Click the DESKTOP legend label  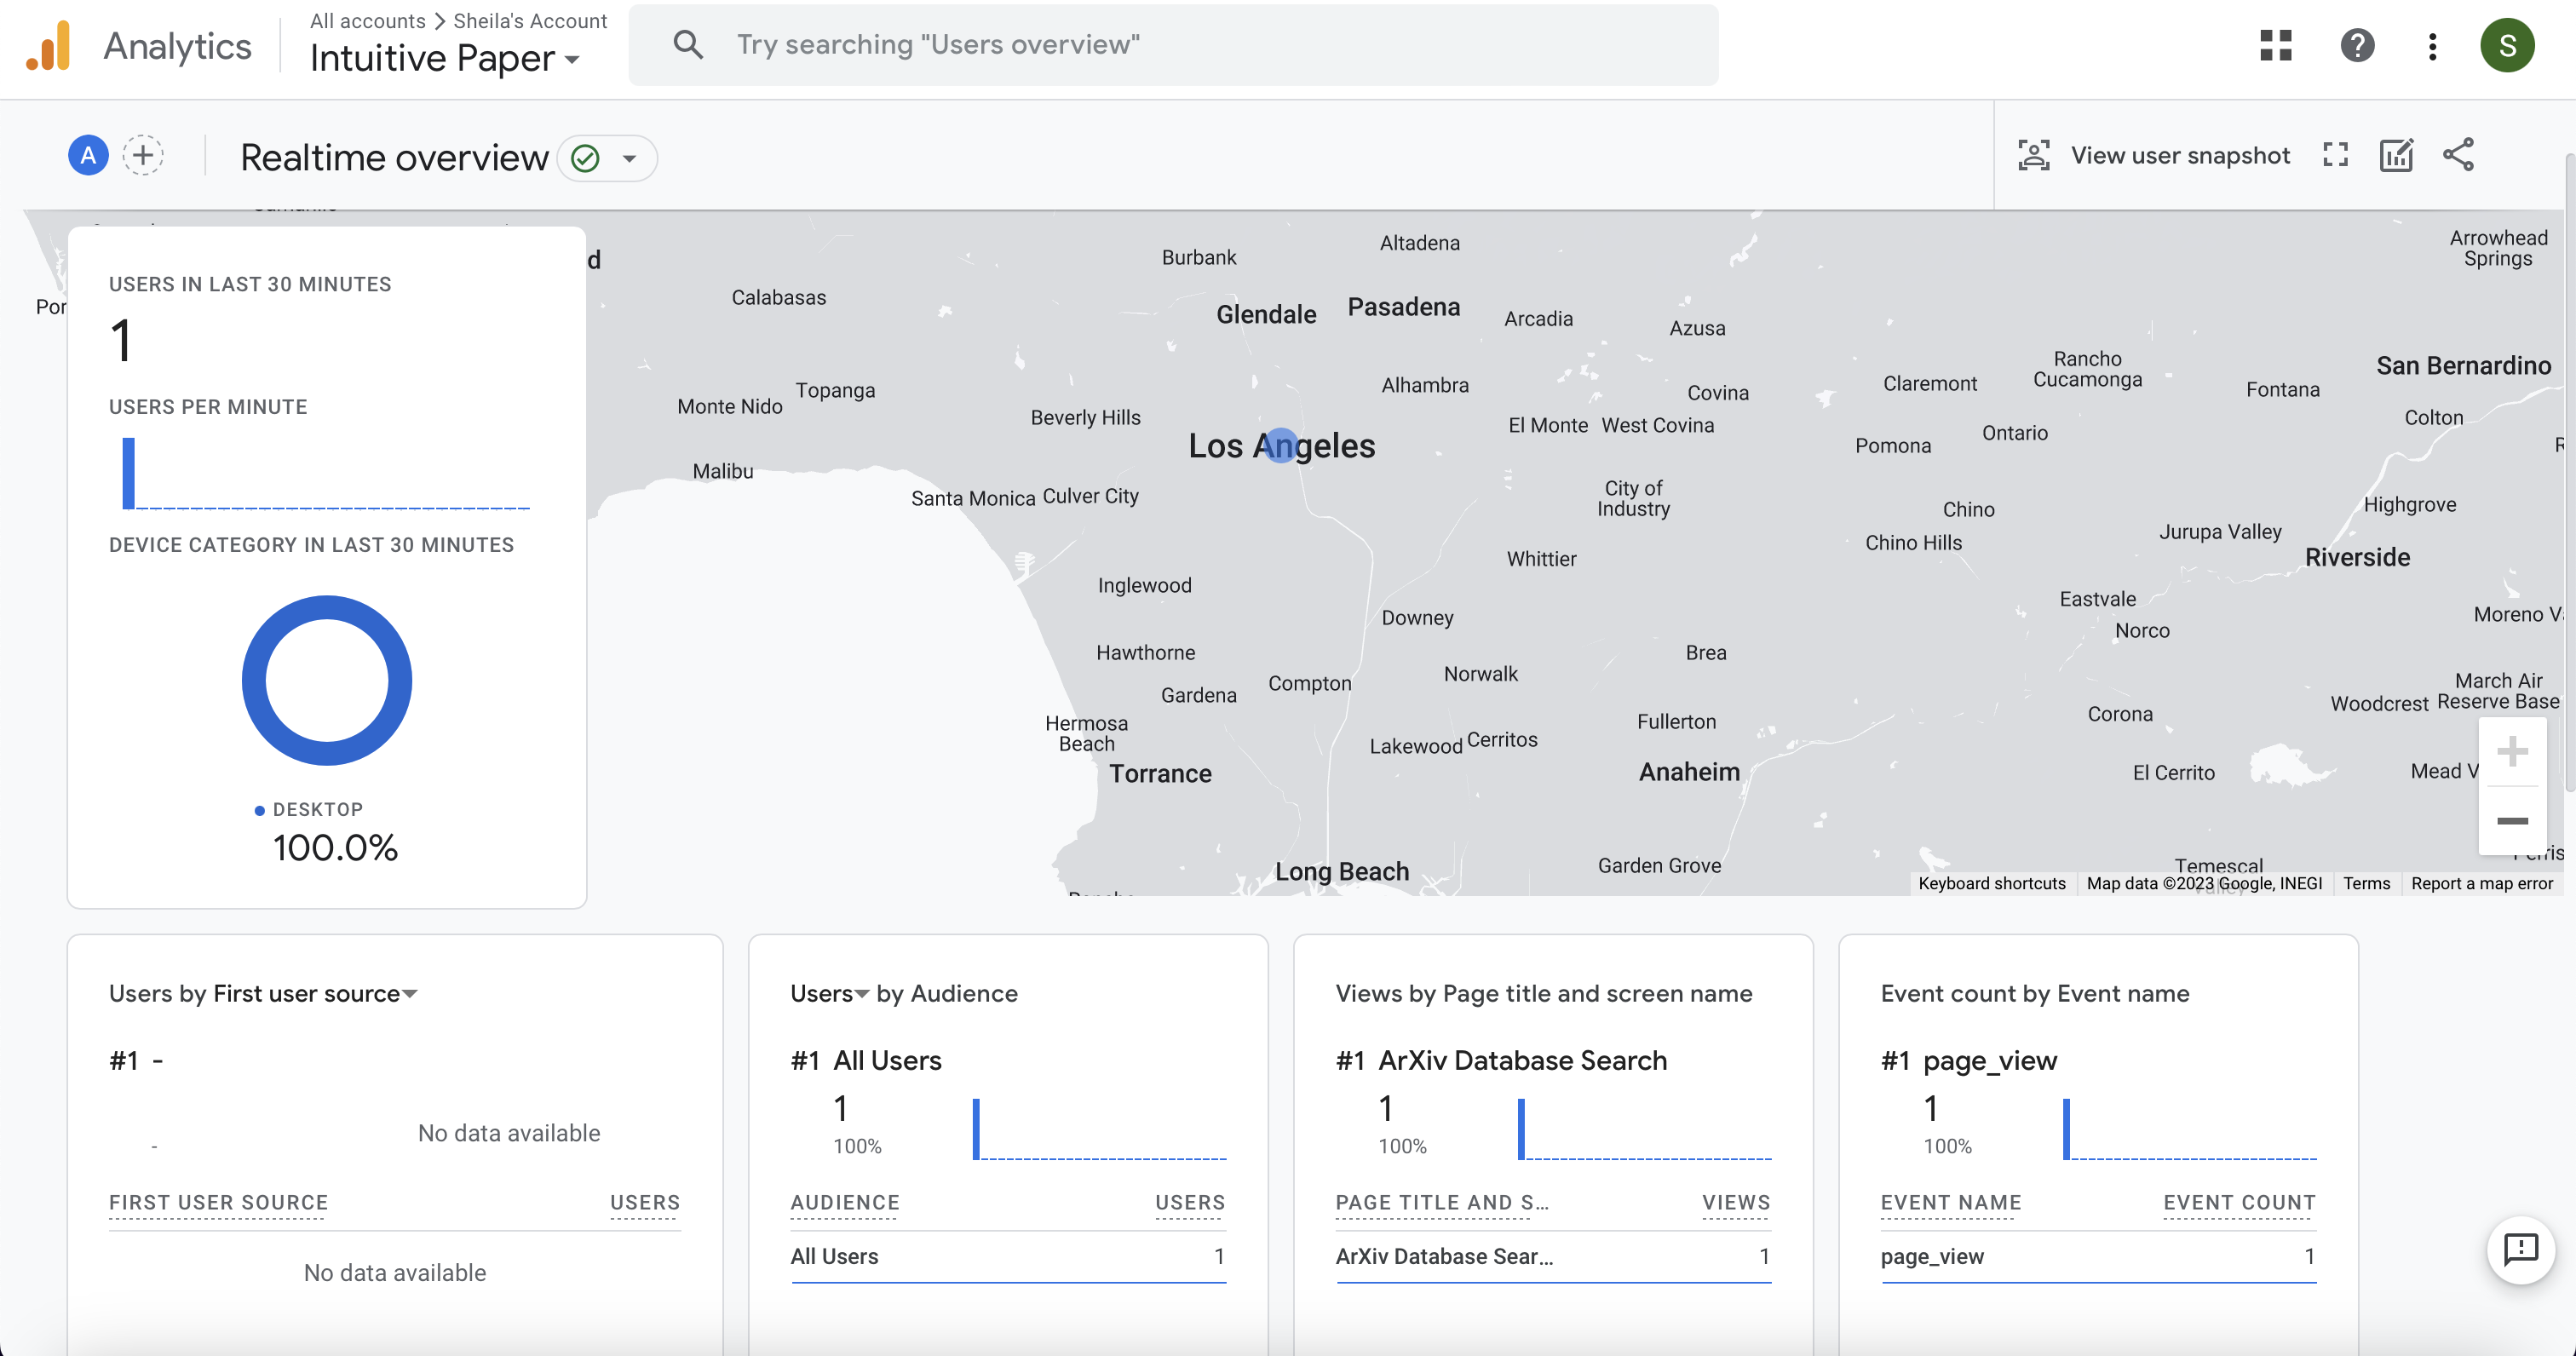pos(317,809)
